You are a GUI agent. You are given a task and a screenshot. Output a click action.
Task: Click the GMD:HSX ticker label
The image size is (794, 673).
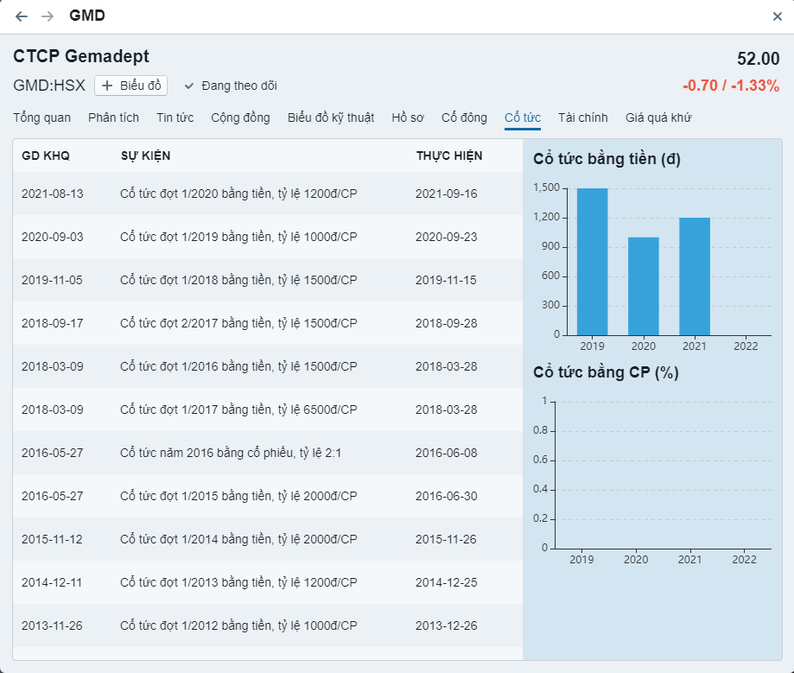(x=49, y=85)
